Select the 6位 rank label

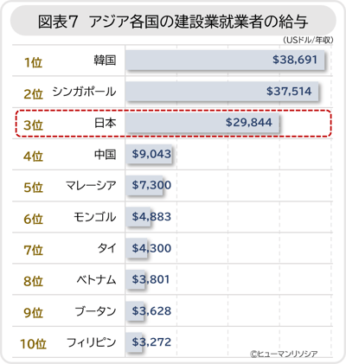(x=34, y=219)
